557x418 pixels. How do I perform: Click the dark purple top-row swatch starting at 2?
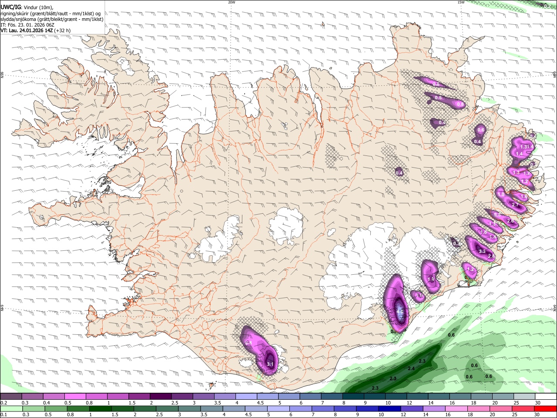(x=161, y=396)
